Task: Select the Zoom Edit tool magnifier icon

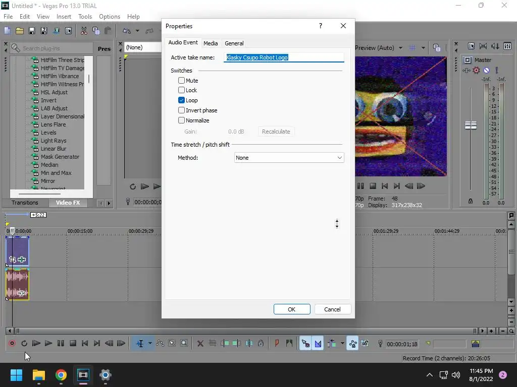Action: click(x=184, y=344)
